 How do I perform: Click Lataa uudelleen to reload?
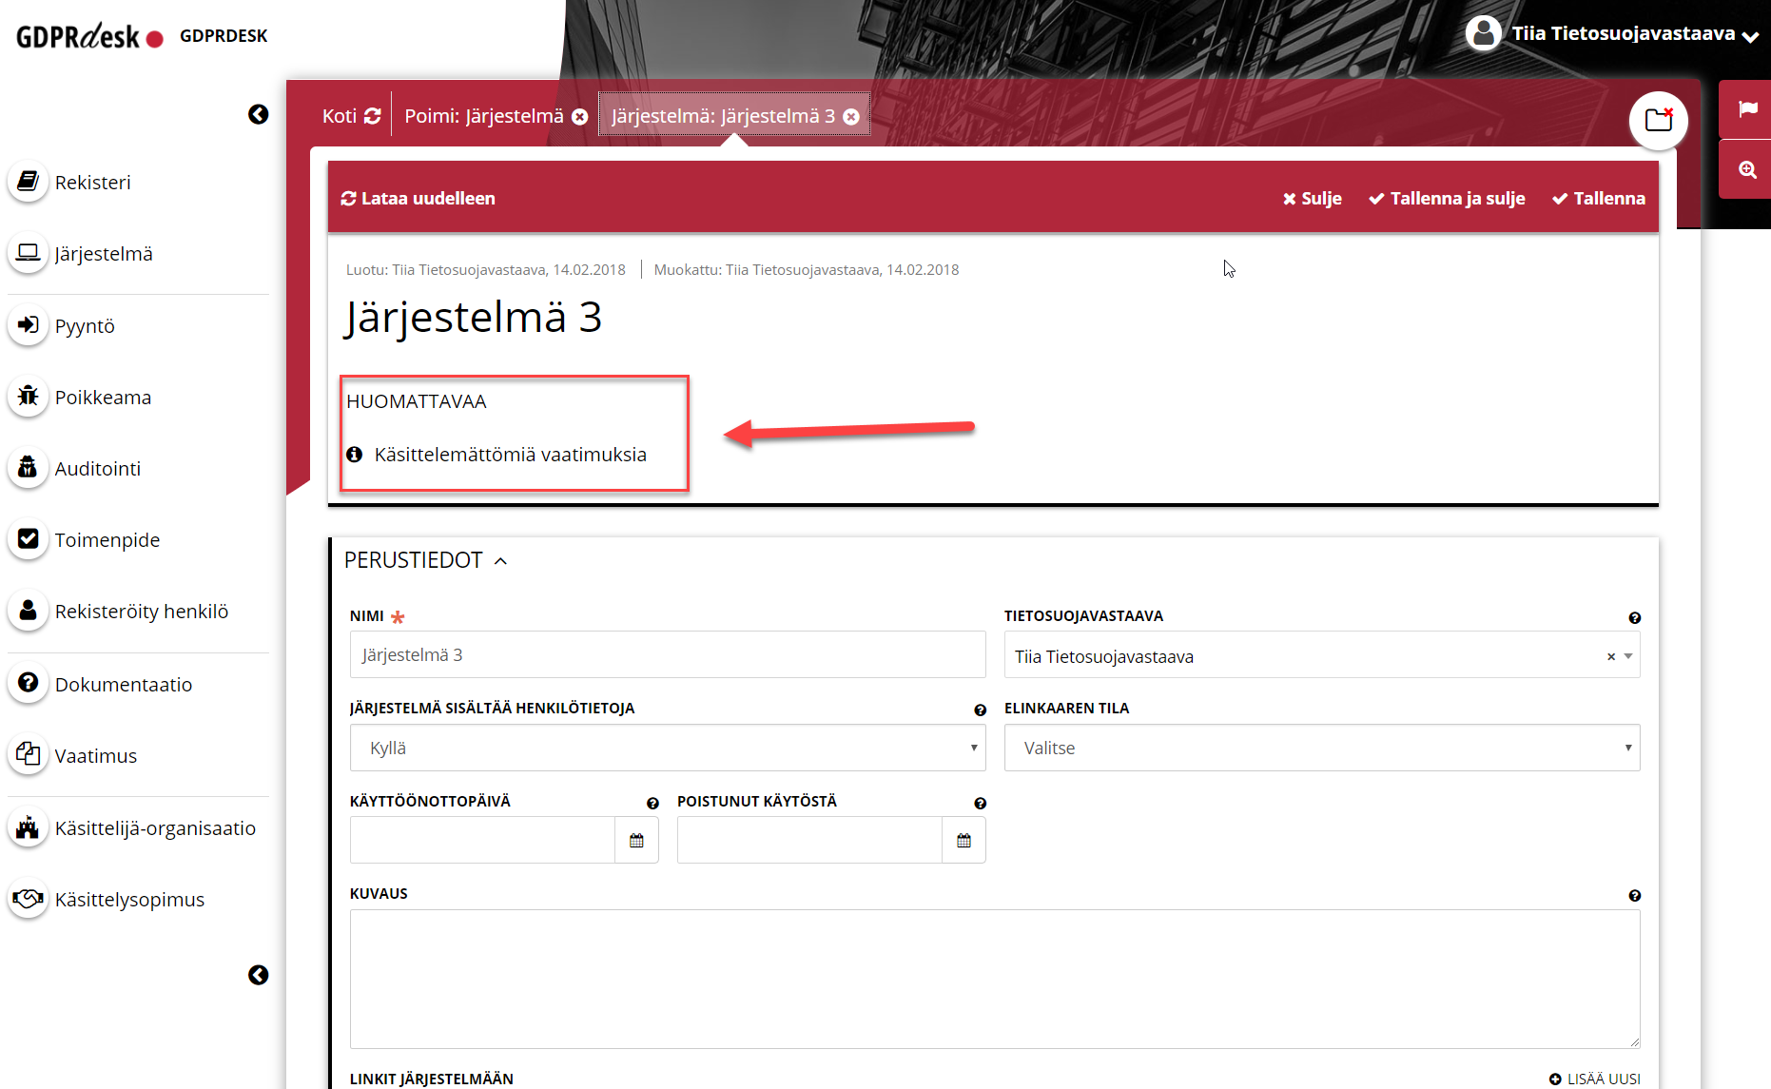[418, 199]
